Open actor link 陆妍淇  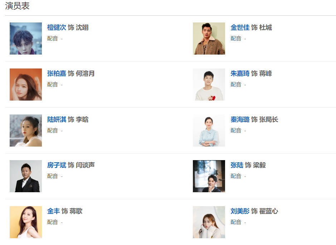(57, 120)
